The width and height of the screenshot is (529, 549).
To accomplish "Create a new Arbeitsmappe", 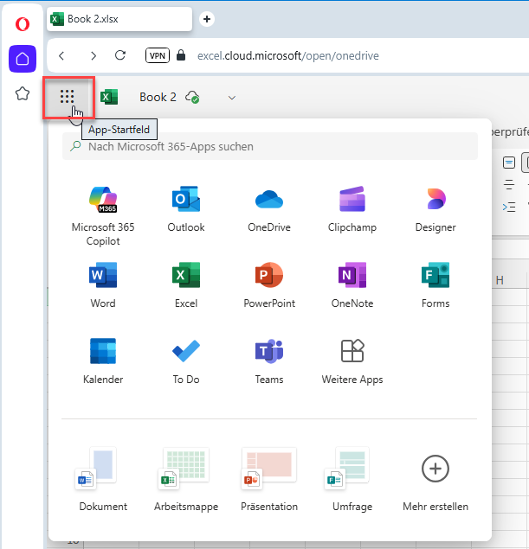I will [x=186, y=480].
